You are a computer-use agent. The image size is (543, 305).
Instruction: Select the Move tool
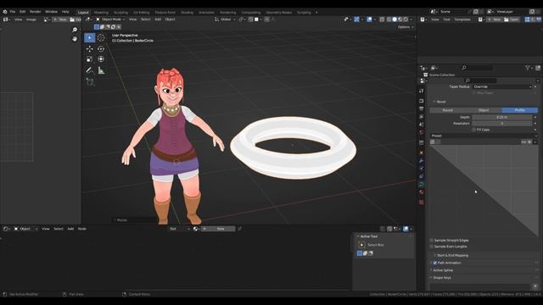pyautogui.click(x=90, y=49)
